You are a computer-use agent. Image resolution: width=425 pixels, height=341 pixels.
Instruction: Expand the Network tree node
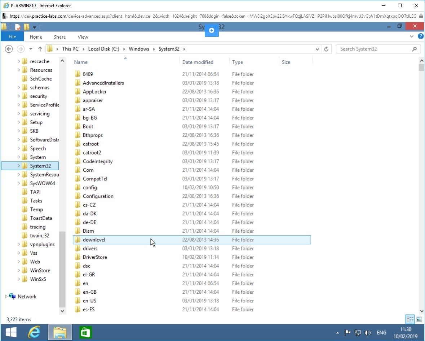pyautogui.click(x=6, y=297)
